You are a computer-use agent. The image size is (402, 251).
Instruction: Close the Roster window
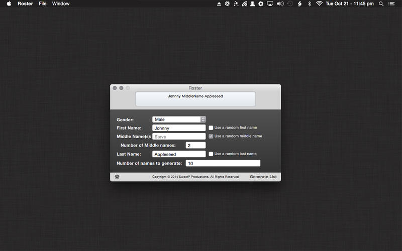[115, 88]
